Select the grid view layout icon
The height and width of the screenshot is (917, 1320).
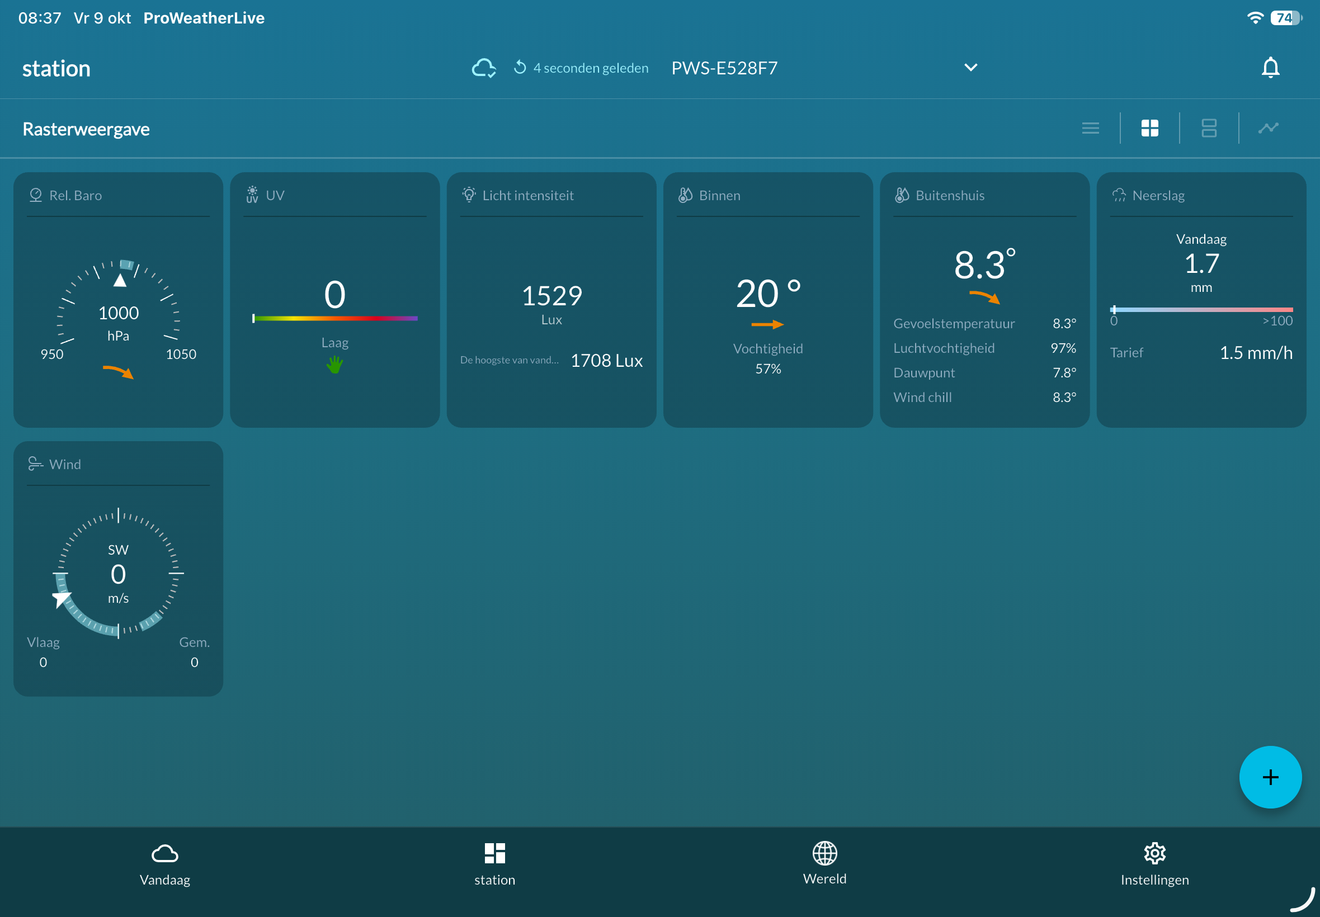pyautogui.click(x=1149, y=128)
